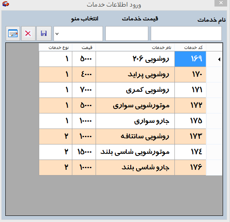Image resolution: width=230 pixels, height=222 pixels.
Task: Click the نوع خدمات column header
Action: tap(56, 47)
